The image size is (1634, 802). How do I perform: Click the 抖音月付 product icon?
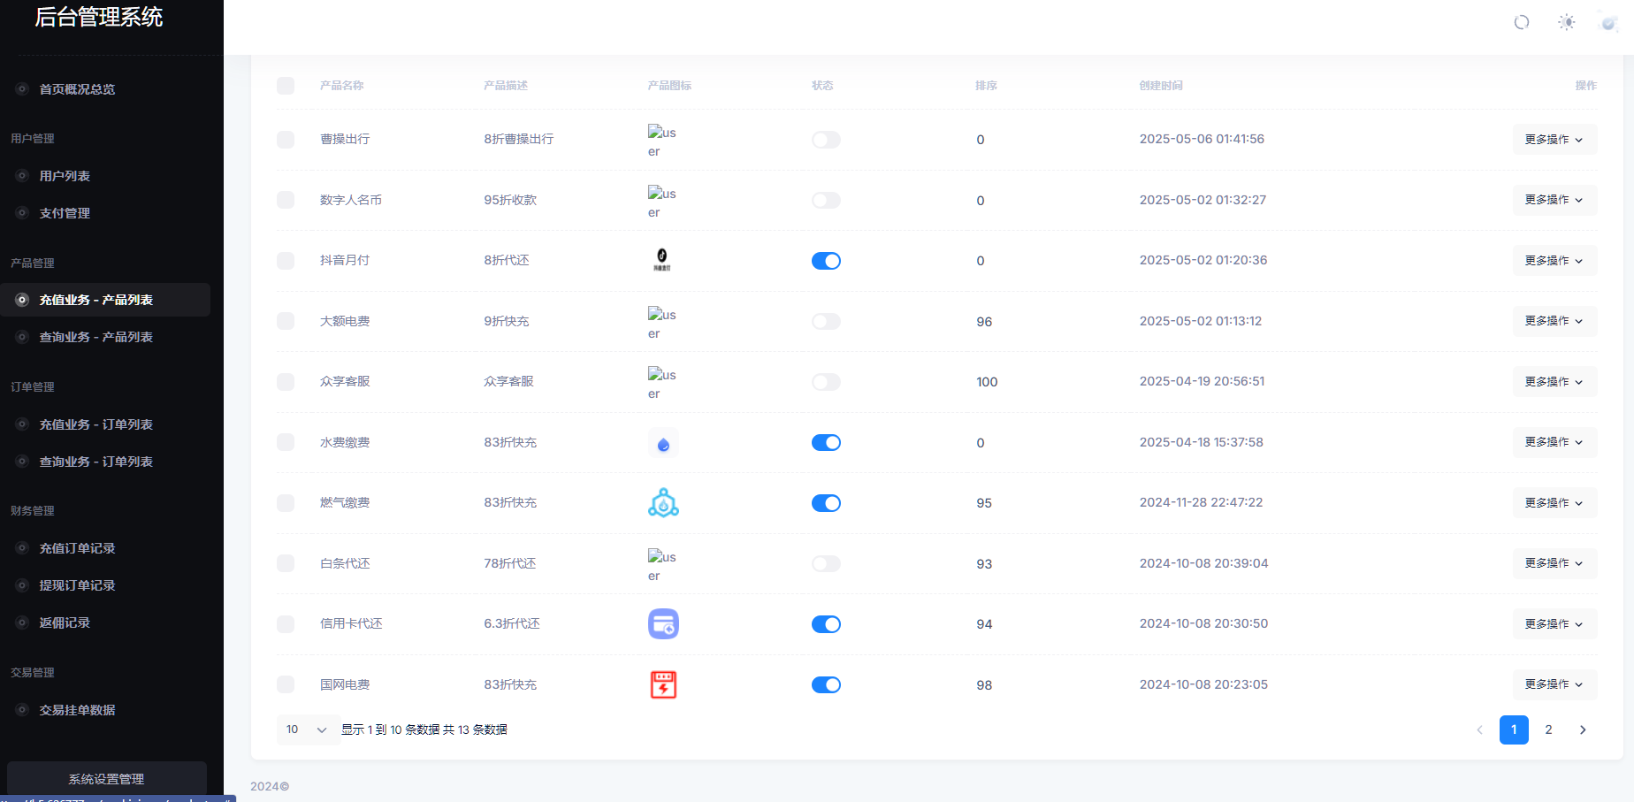(663, 260)
